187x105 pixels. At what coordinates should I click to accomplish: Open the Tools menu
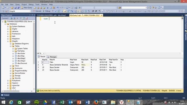pyautogui.click(x=37, y=5)
